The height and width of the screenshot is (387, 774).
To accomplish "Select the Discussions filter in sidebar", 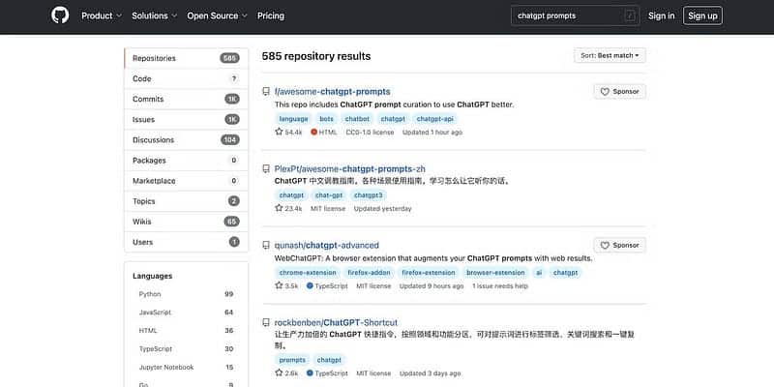I will [x=154, y=139].
